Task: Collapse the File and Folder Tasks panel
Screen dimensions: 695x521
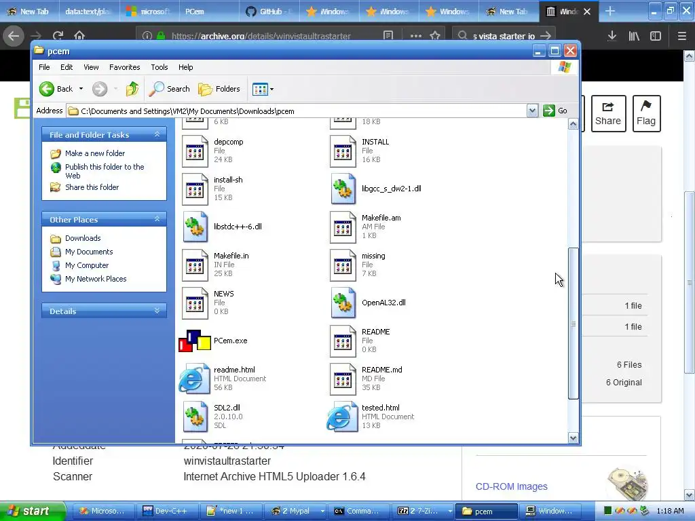Action: point(157,134)
